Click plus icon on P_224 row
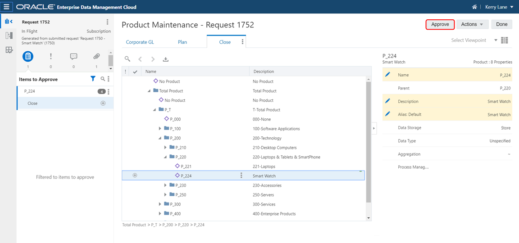 [x=135, y=175]
